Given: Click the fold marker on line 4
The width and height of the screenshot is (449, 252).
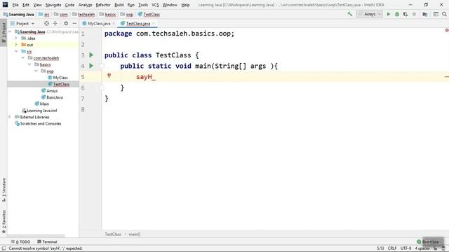Looking at the screenshot, I should coord(102,66).
